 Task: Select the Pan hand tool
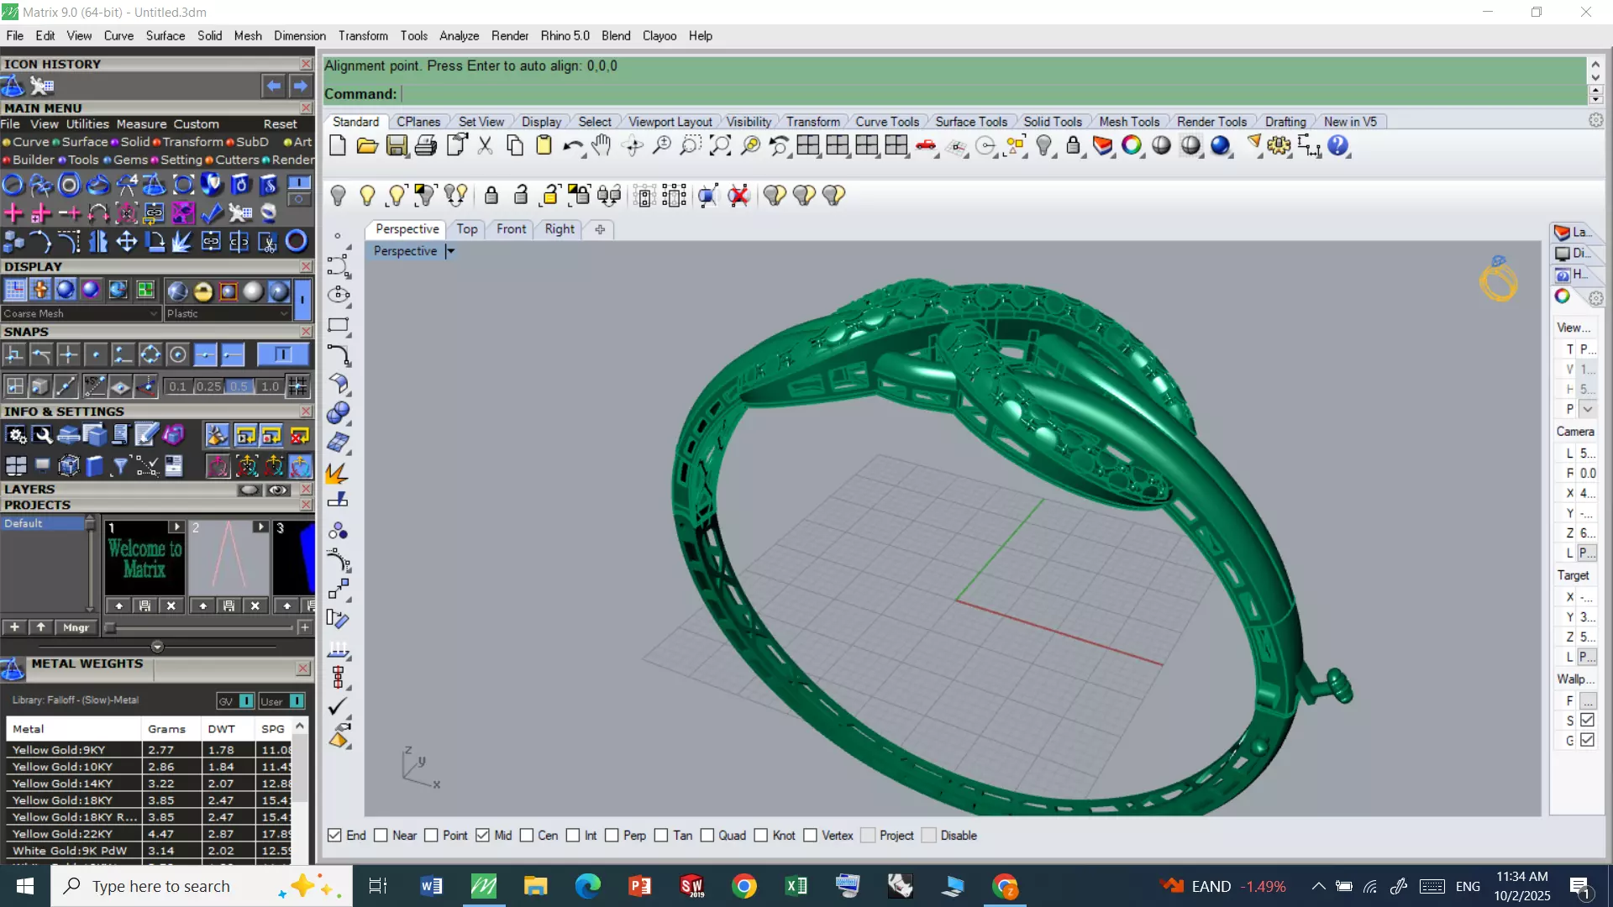pos(602,146)
